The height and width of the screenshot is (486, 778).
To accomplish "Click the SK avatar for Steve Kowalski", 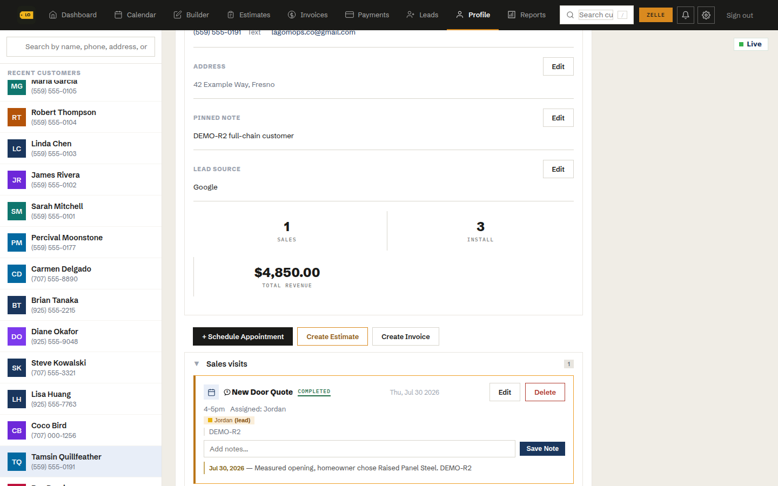I will click(x=17, y=368).
